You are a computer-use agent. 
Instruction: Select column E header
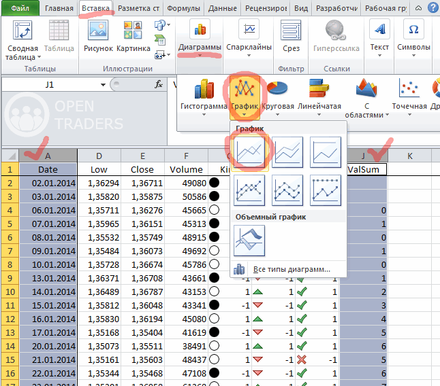(142, 156)
